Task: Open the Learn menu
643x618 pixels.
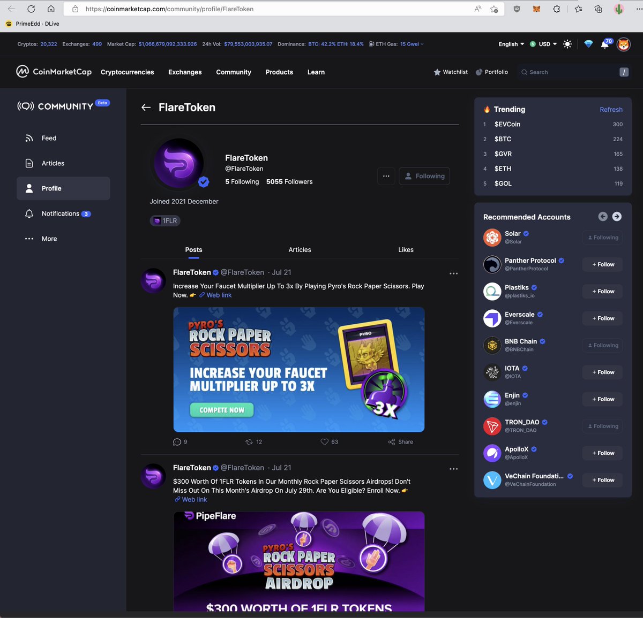Action: click(316, 72)
